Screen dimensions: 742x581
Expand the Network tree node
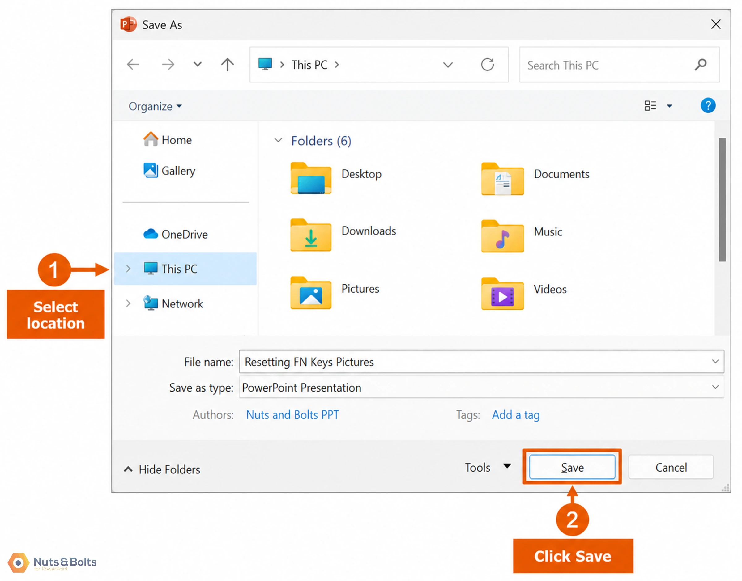pyautogui.click(x=128, y=303)
